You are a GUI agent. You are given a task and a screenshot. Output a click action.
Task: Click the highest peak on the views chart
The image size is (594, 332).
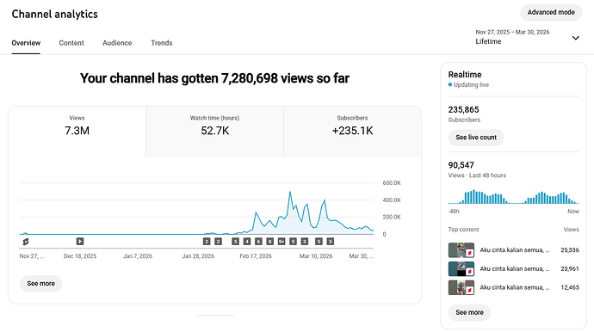290,193
